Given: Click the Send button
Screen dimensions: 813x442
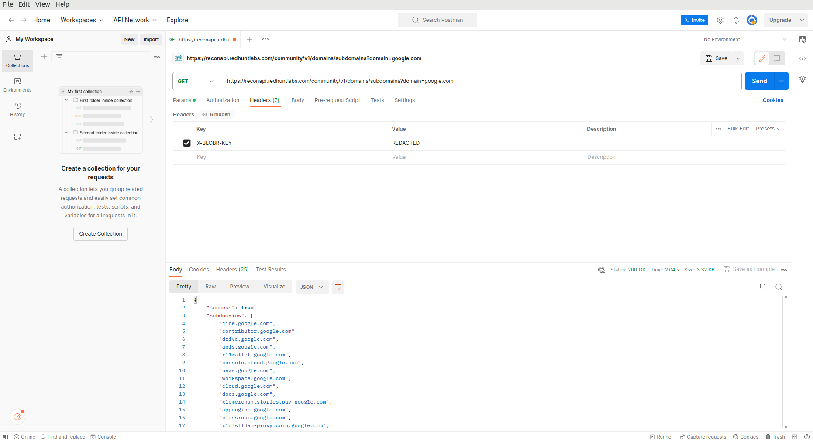Looking at the screenshot, I should [759, 81].
